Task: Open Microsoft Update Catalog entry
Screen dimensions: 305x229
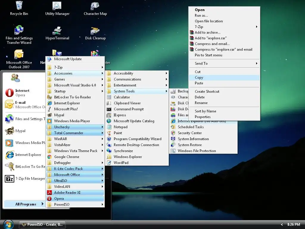Action: pyautogui.click(x=137, y=121)
